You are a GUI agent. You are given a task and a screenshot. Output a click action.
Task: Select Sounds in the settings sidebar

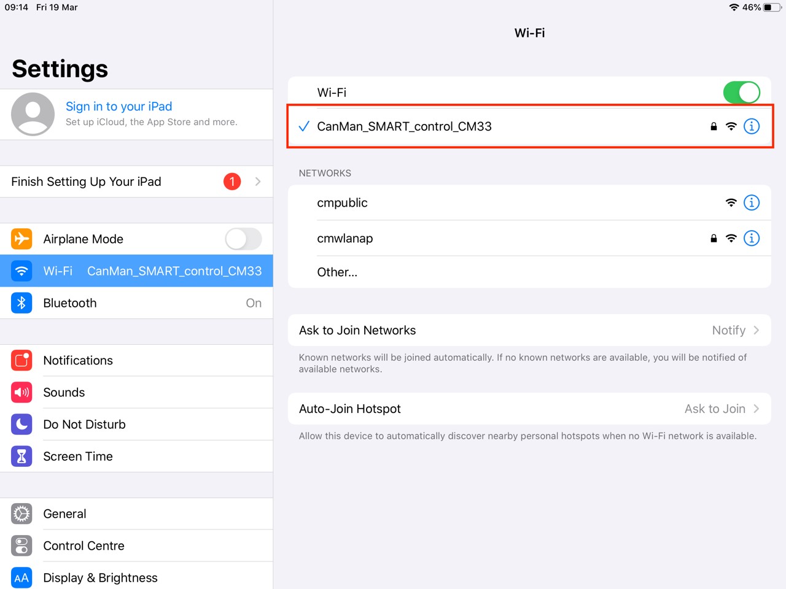pyautogui.click(x=64, y=392)
